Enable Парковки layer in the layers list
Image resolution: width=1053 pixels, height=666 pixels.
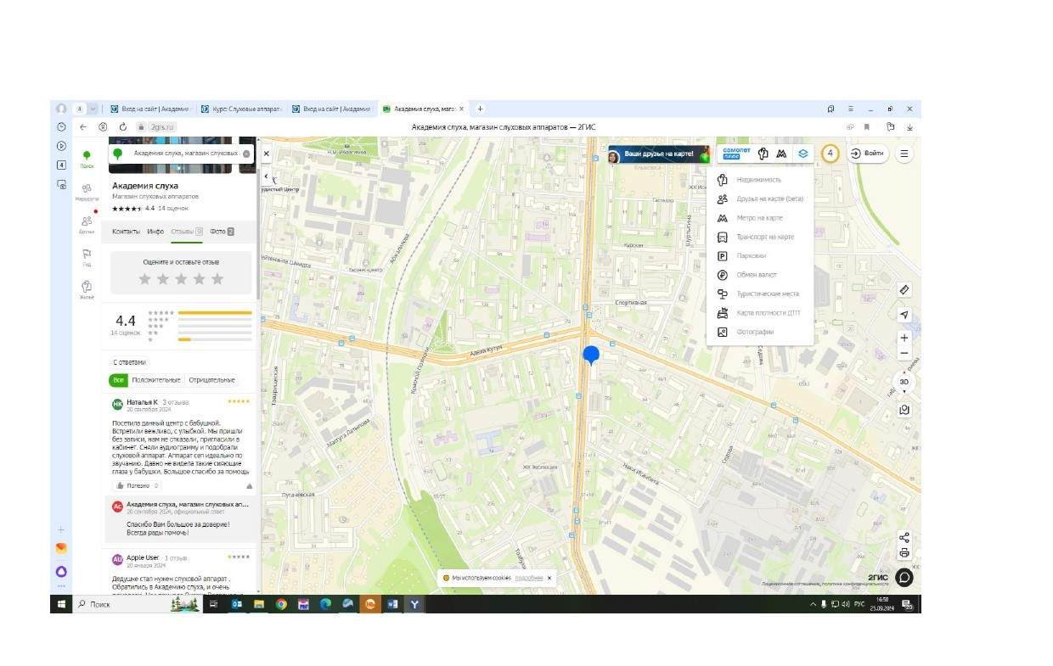point(751,256)
